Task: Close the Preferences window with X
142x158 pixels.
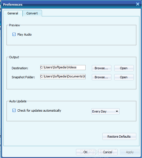Action: 138,4
